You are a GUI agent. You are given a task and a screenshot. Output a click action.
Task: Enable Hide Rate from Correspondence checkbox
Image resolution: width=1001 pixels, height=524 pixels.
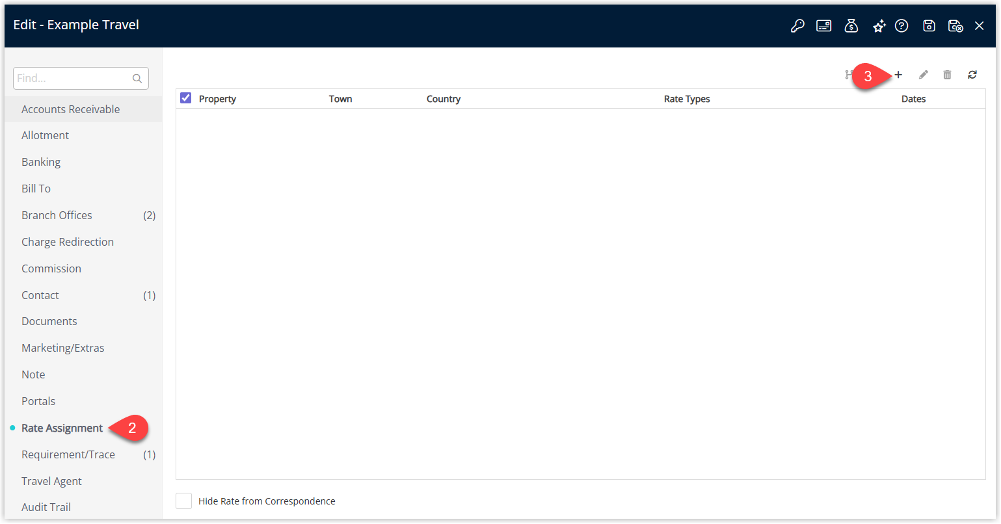184,501
